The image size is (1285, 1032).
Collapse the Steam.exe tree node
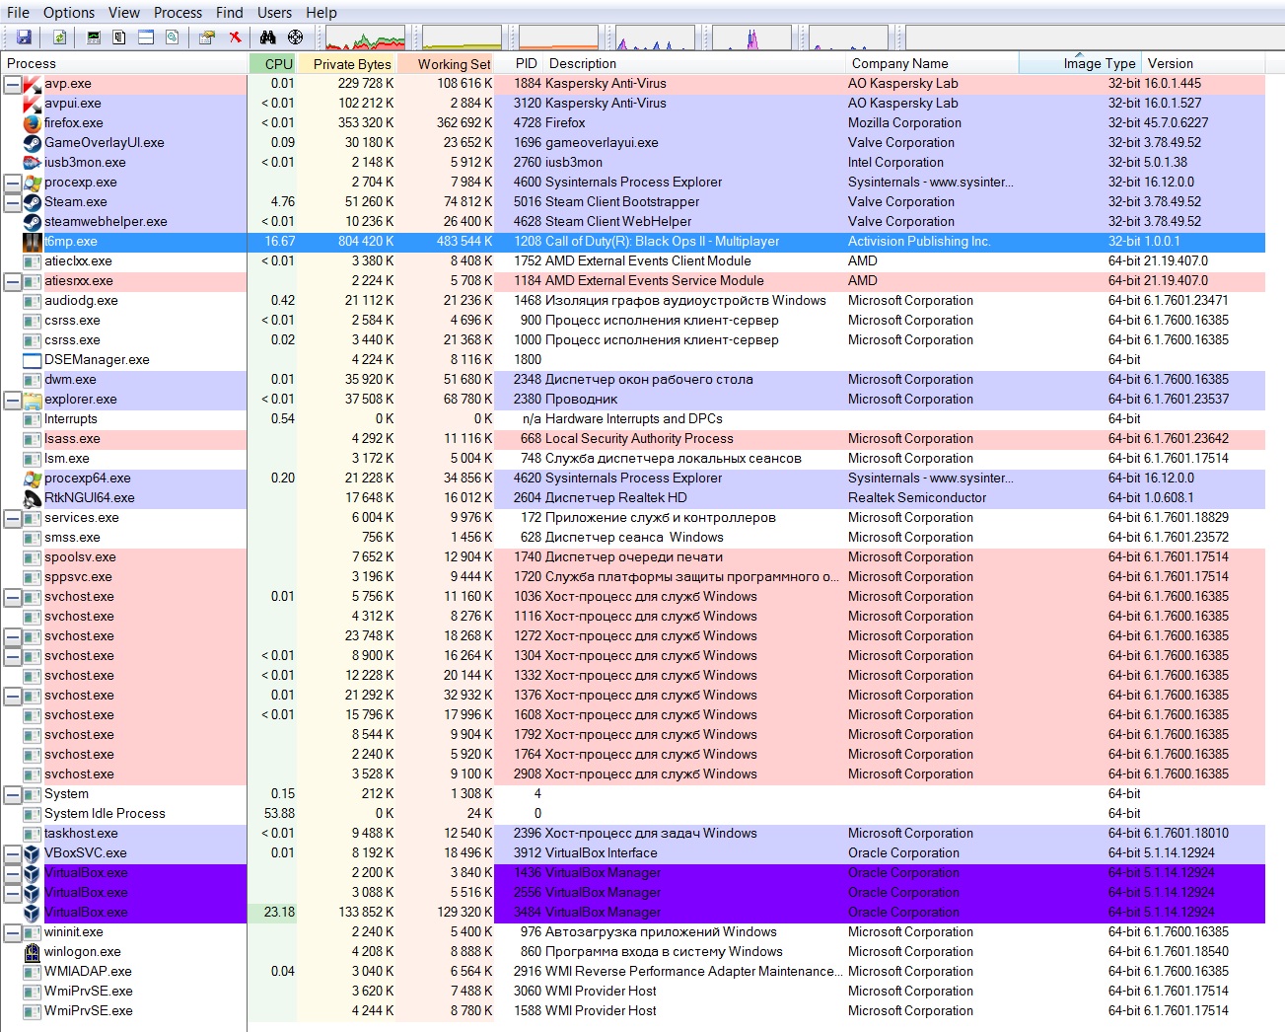point(12,202)
